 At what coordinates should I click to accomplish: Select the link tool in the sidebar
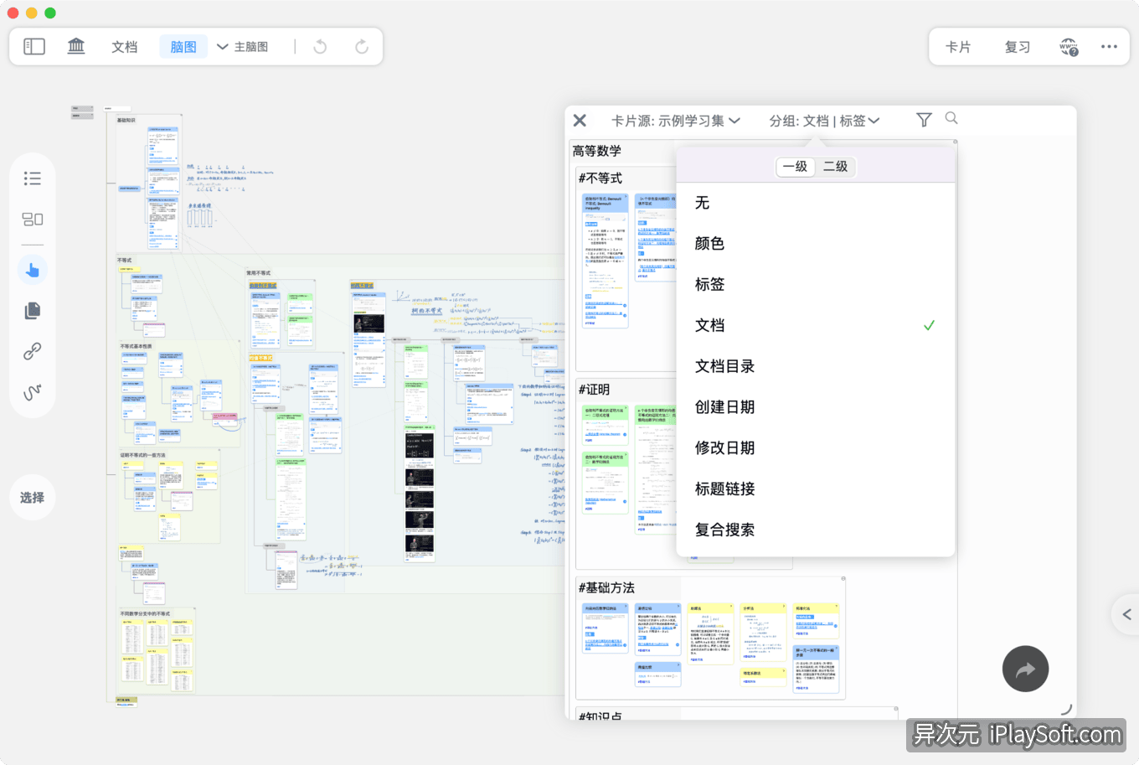point(32,351)
